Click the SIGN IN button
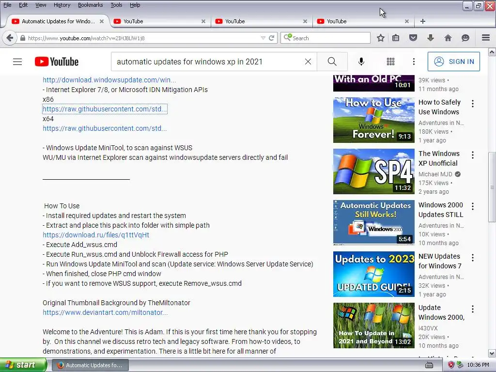Viewport: 496px width, 372px height. 453,62
